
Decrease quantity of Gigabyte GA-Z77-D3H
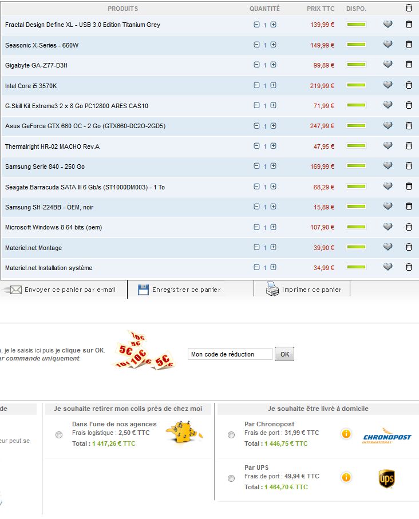pos(256,65)
